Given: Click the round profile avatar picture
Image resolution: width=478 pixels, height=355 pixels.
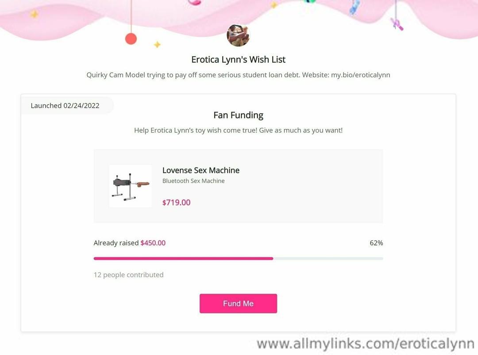Looking at the screenshot, I should (x=238, y=35).
